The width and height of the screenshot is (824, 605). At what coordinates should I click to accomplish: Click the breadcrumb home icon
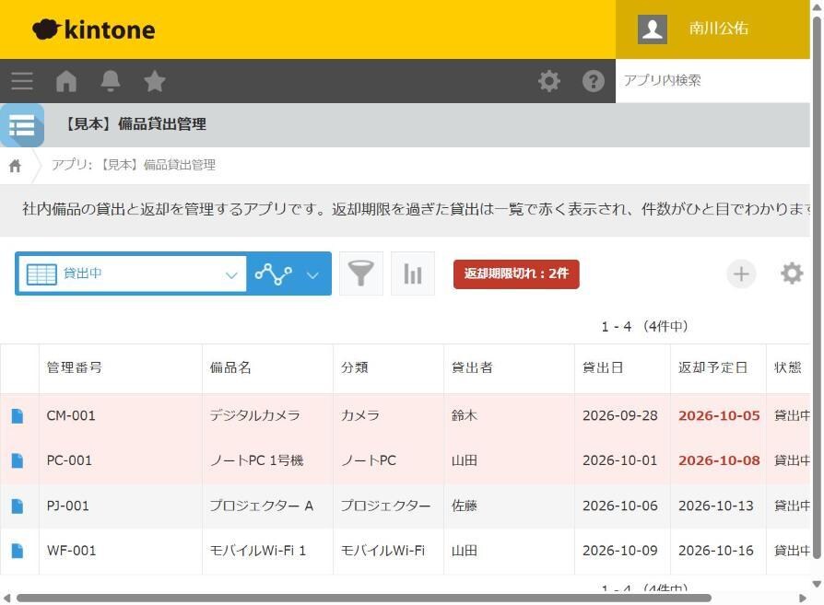point(16,166)
